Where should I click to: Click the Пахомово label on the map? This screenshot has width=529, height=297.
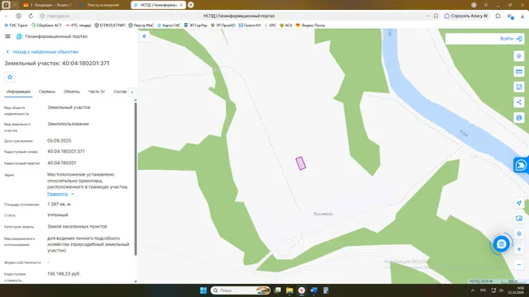pos(323,214)
